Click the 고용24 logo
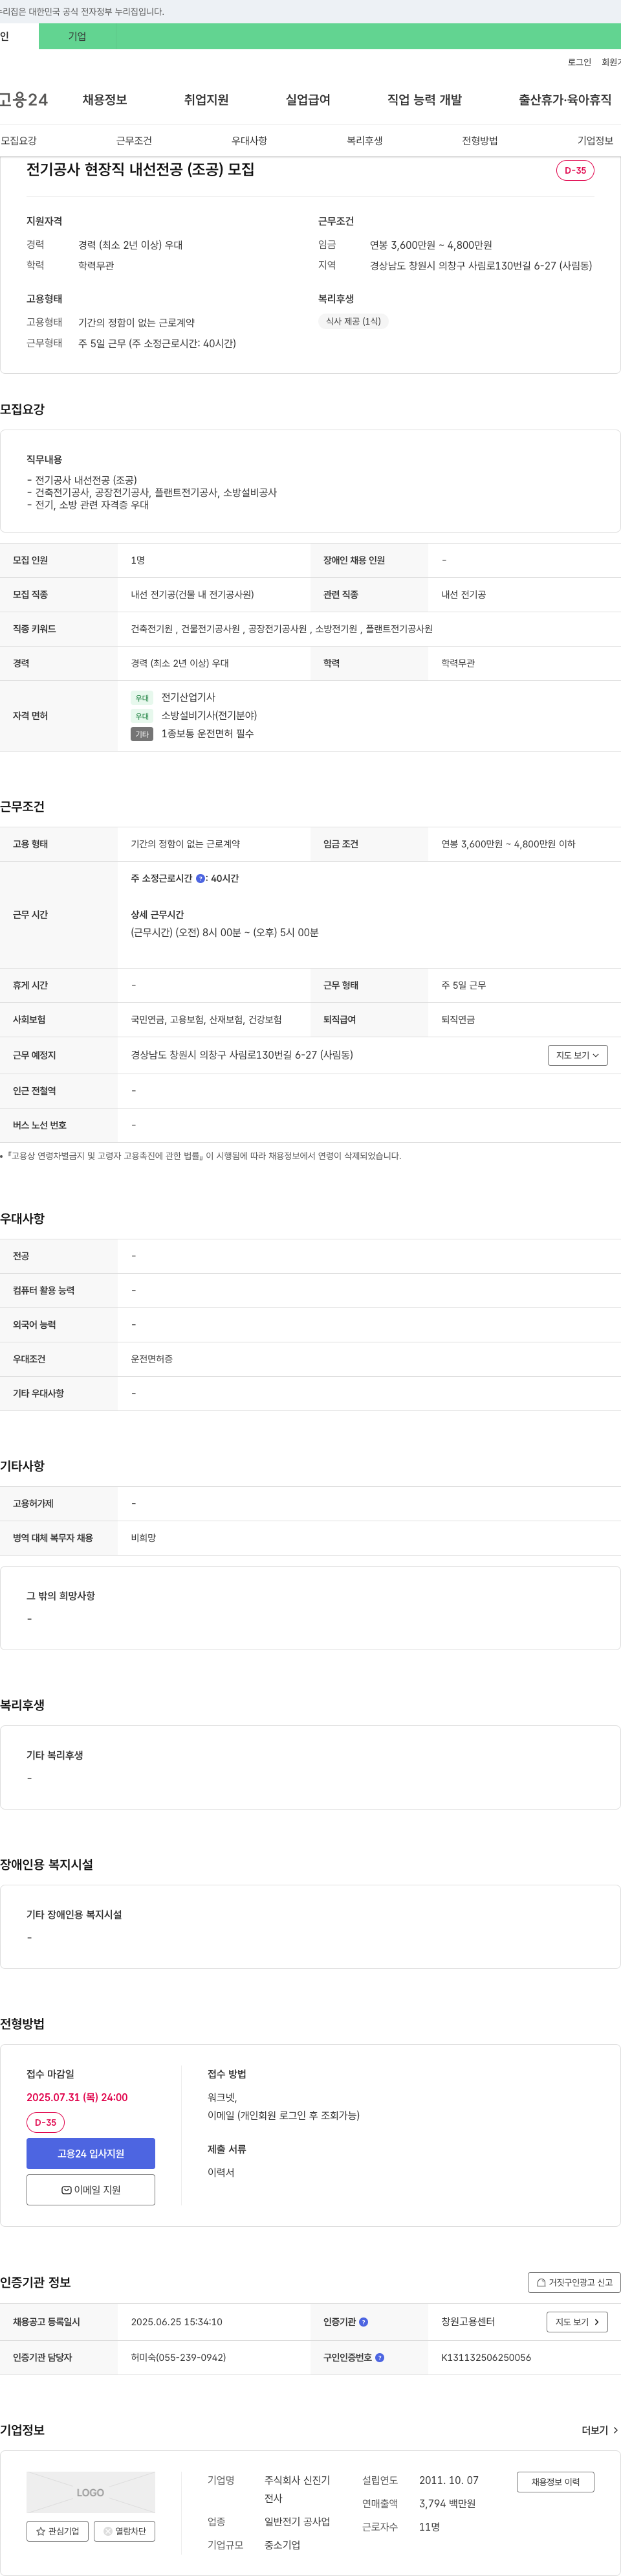 click(x=23, y=100)
